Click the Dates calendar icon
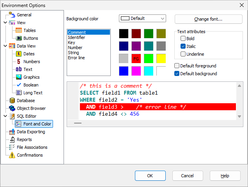The height and width of the screenshot is (187, 248). pos(19,54)
